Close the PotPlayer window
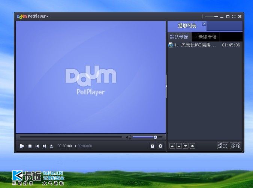The height and width of the screenshot is (188, 253). (240, 16)
